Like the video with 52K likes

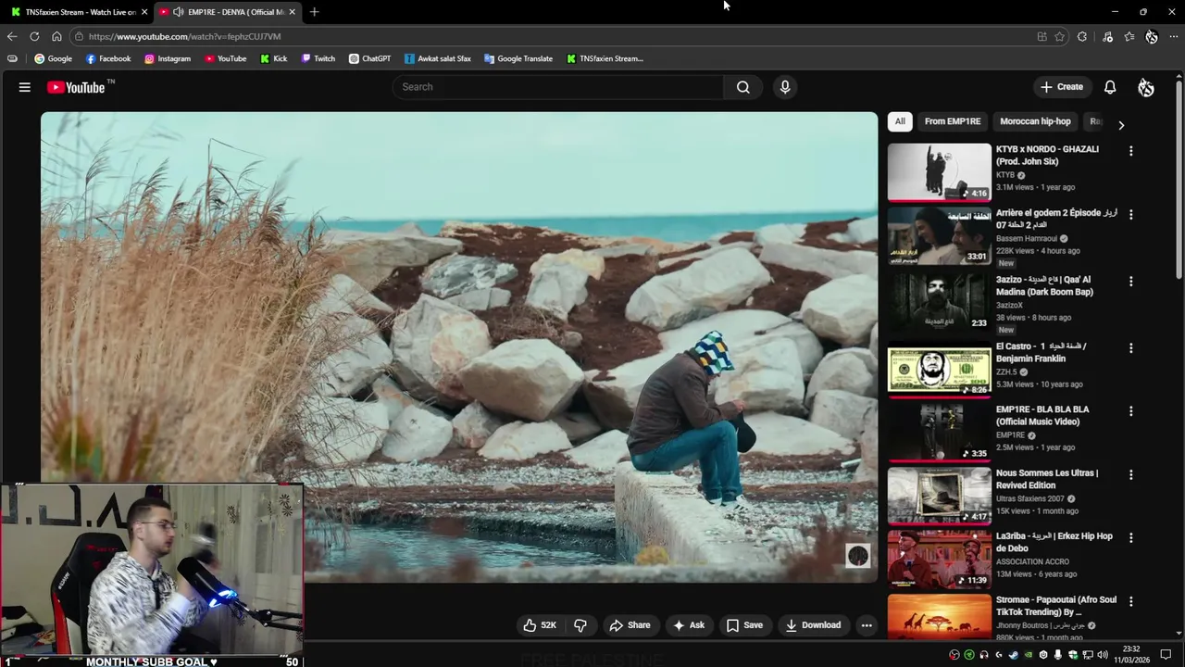point(540,625)
